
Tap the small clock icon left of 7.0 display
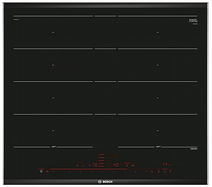[x=89, y=165]
